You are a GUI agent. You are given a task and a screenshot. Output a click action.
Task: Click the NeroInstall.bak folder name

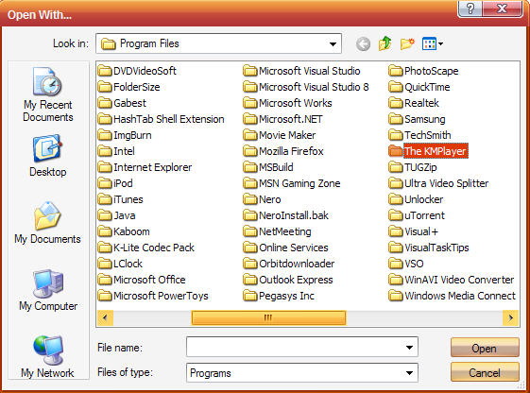(x=294, y=215)
